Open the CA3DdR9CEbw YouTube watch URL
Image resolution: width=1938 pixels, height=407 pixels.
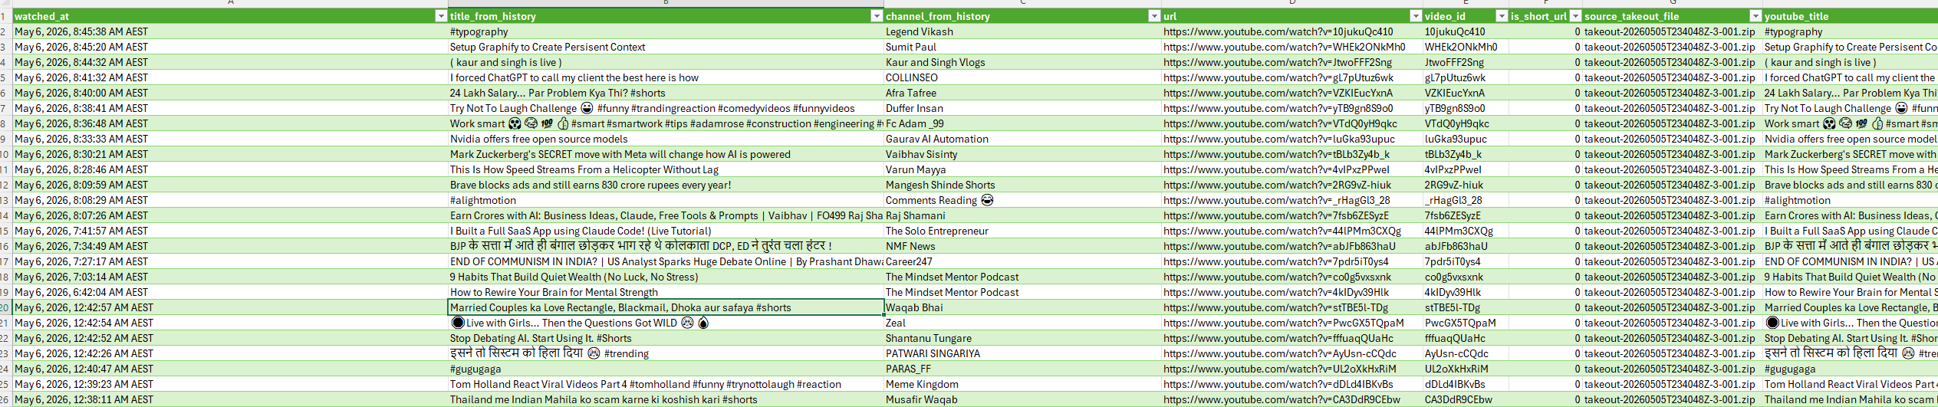(x=1282, y=399)
